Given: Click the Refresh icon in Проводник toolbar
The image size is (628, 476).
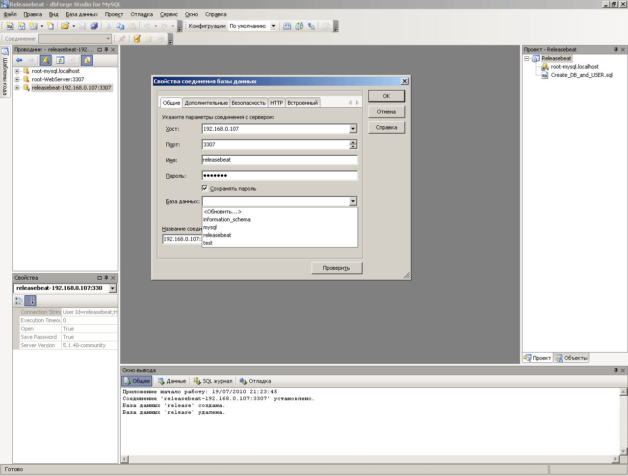Looking at the screenshot, I should pos(60,60).
